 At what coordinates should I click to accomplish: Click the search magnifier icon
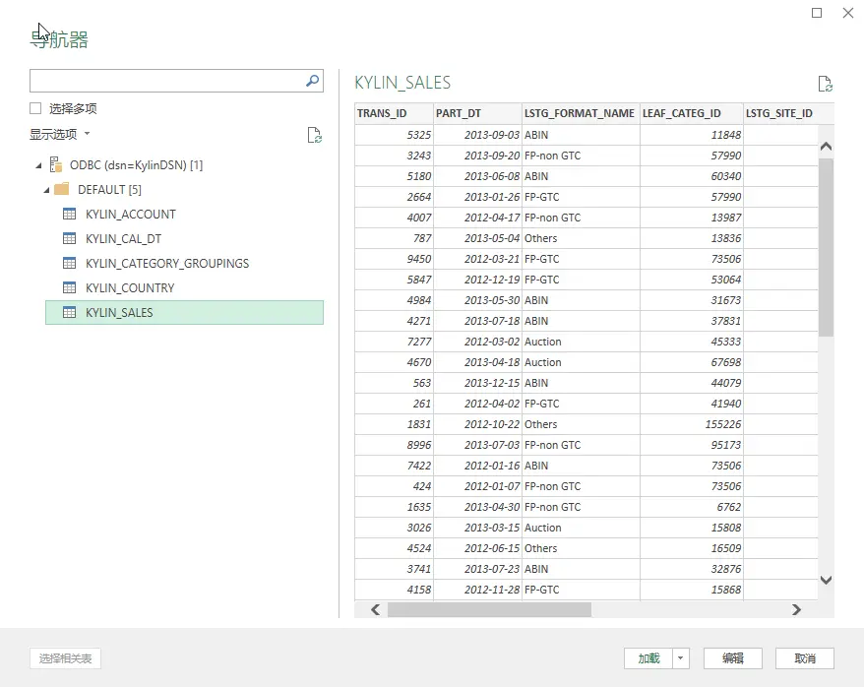[x=312, y=81]
